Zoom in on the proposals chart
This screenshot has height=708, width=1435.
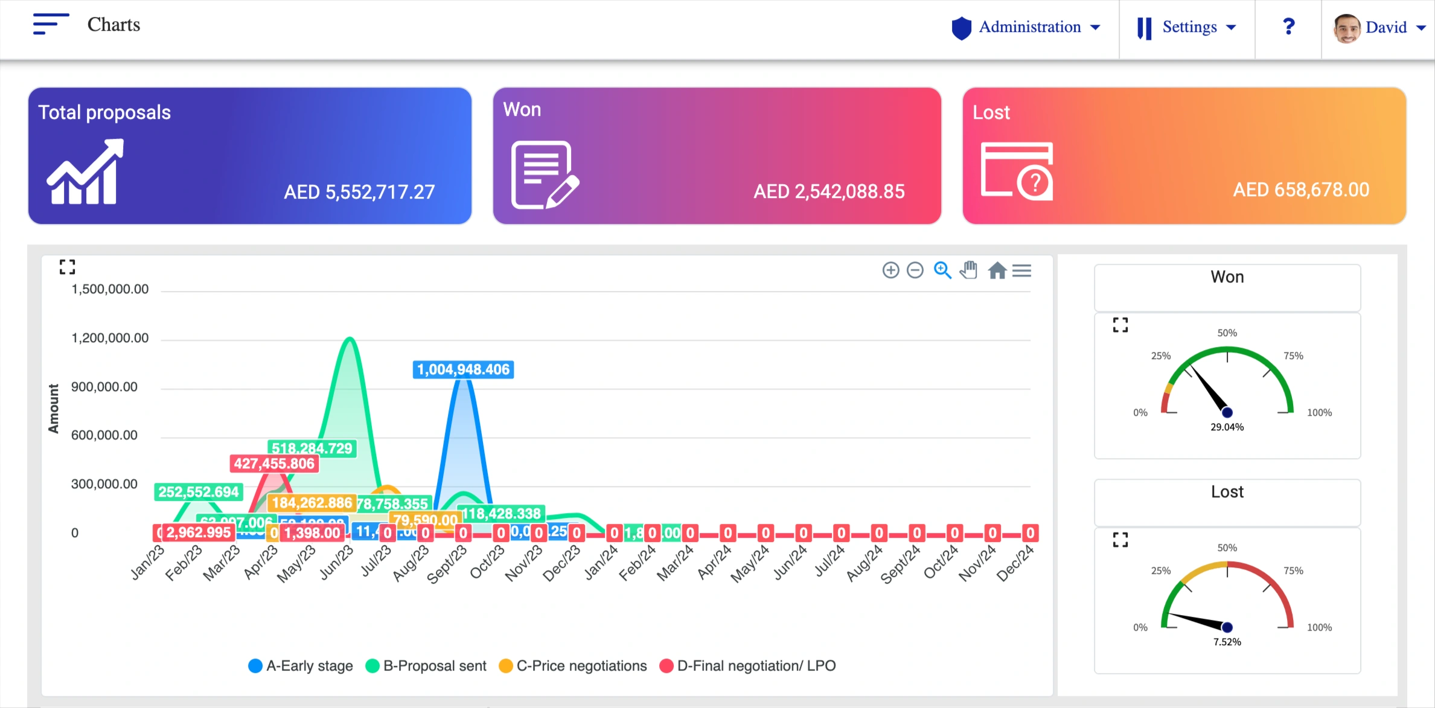click(x=890, y=270)
